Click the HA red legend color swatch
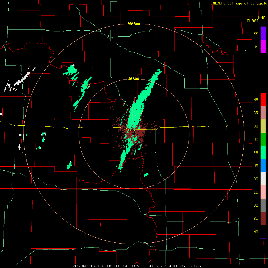This screenshot has width=268, height=268. click(x=263, y=99)
